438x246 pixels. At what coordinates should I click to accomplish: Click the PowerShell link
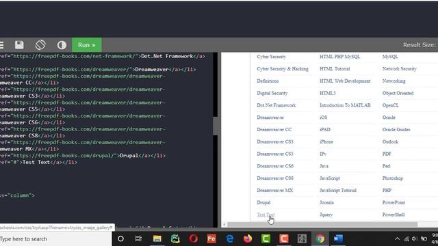click(x=394, y=215)
